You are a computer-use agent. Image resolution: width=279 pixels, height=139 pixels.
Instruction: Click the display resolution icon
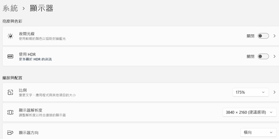[10, 112]
